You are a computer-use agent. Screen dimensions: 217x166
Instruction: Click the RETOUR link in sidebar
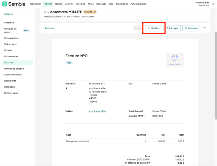[x=8, y=14]
